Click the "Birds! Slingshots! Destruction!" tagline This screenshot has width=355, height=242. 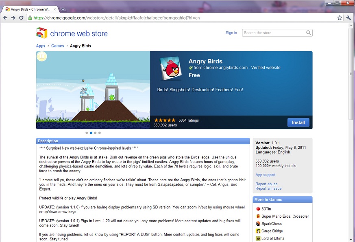click(200, 90)
